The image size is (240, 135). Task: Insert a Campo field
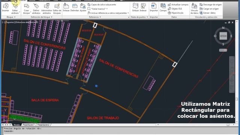tap(163, 6)
